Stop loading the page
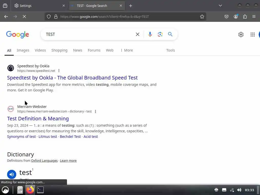The height and width of the screenshot is (195, 260). pyautogui.click(x=24, y=17)
